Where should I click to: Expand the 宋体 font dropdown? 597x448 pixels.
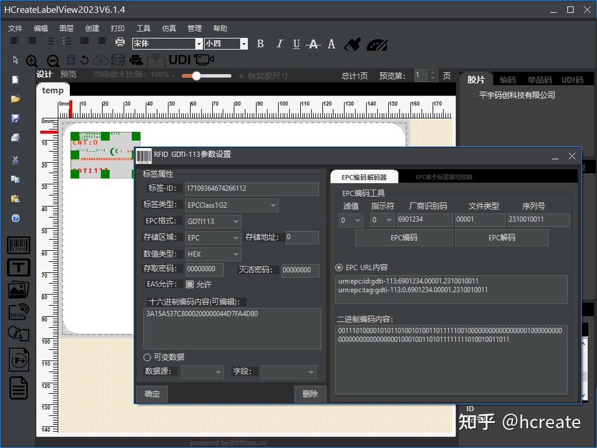click(198, 44)
